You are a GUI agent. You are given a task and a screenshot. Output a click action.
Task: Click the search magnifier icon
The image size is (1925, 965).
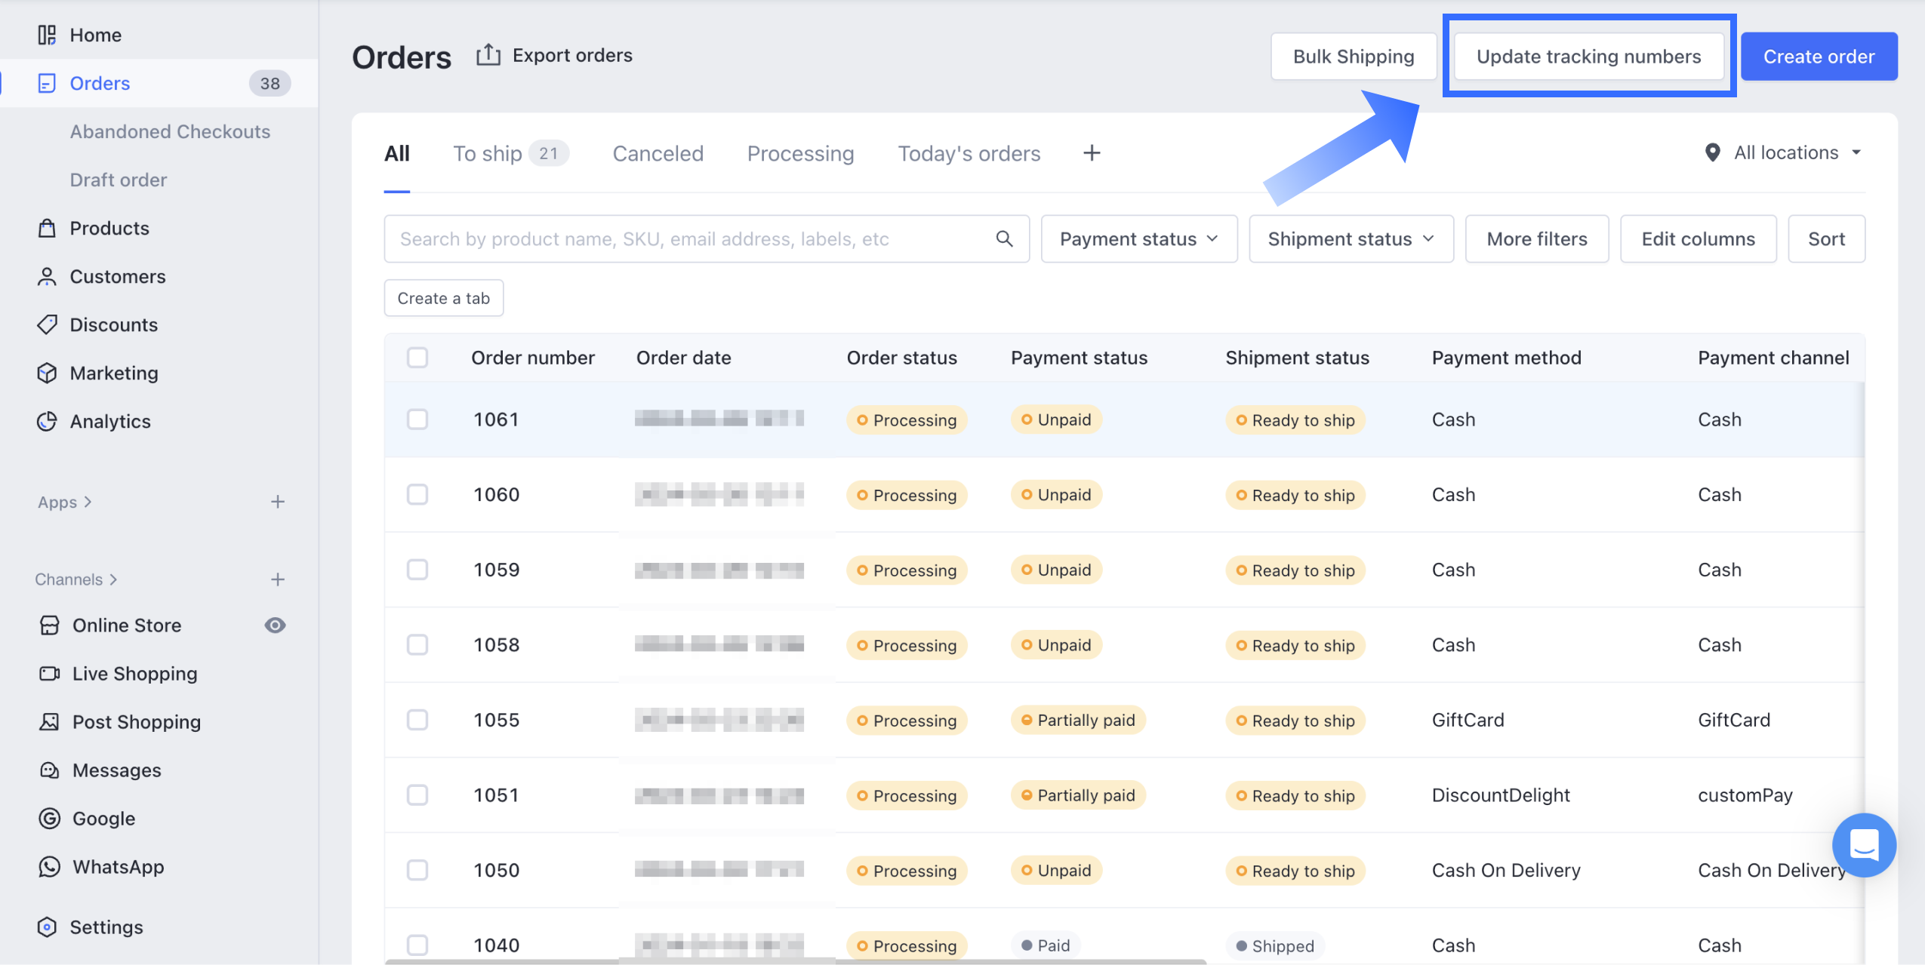tap(1004, 239)
